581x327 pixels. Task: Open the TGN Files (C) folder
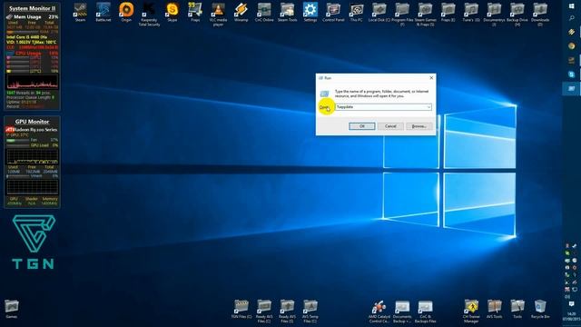coord(241,309)
